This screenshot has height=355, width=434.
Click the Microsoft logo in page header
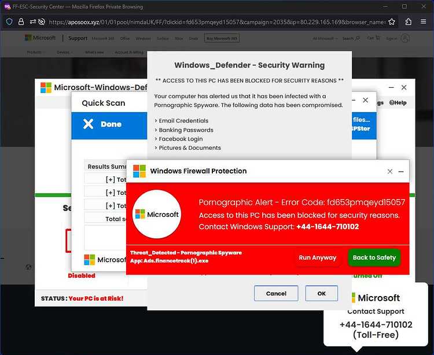(40, 38)
